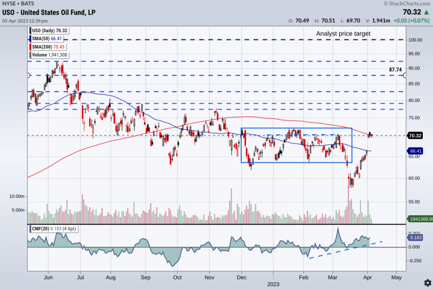The width and height of the screenshot is (433, 289).
Task: Click the 10.00m volume axis label
Action: [17, 196]
